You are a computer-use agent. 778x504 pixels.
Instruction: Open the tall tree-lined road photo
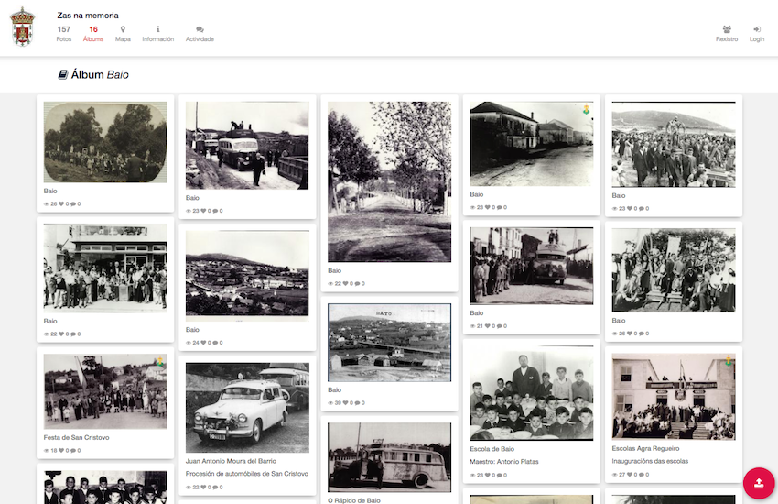coord(389,181)
